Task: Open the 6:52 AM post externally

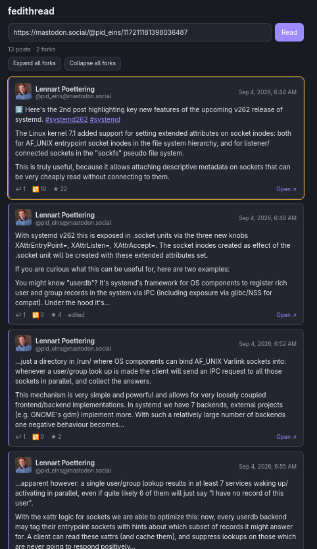Action: tap(286, 437)
